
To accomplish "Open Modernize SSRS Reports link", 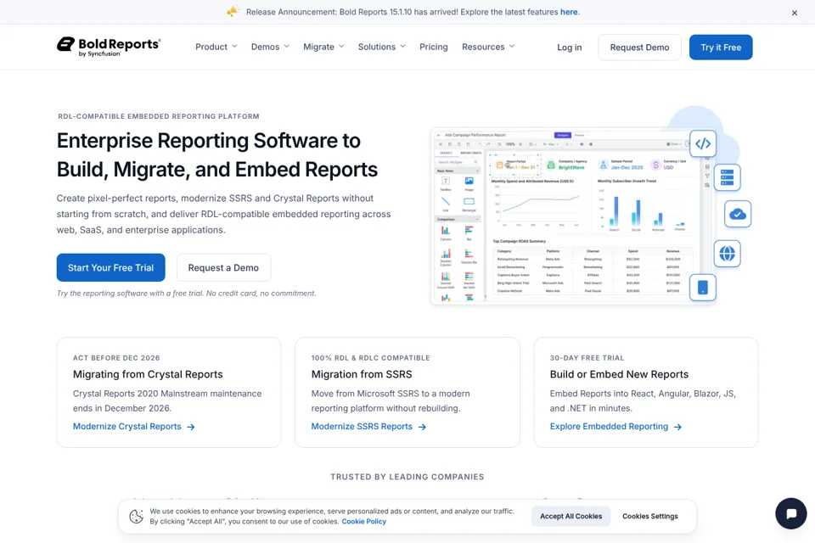I will point(362,427).
